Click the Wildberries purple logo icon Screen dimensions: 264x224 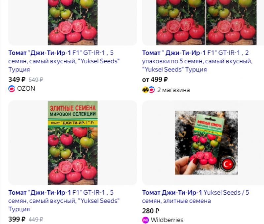click(146, 220)
